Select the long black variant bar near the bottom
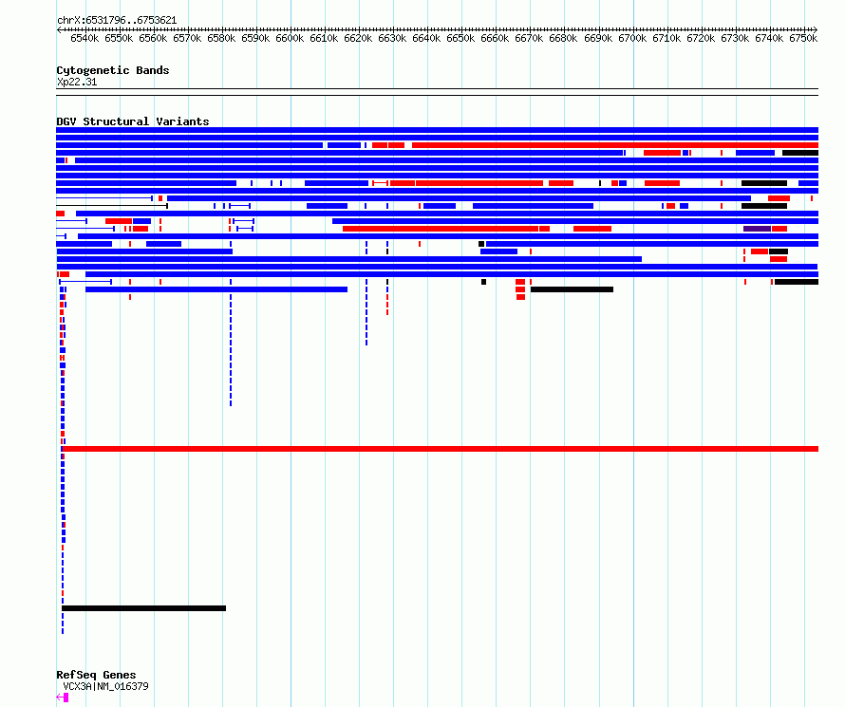 (144, 608)
